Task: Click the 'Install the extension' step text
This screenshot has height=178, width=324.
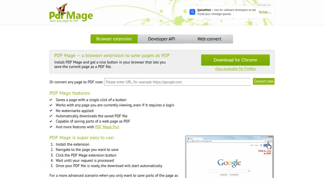Action: click(x=72, y=144)
